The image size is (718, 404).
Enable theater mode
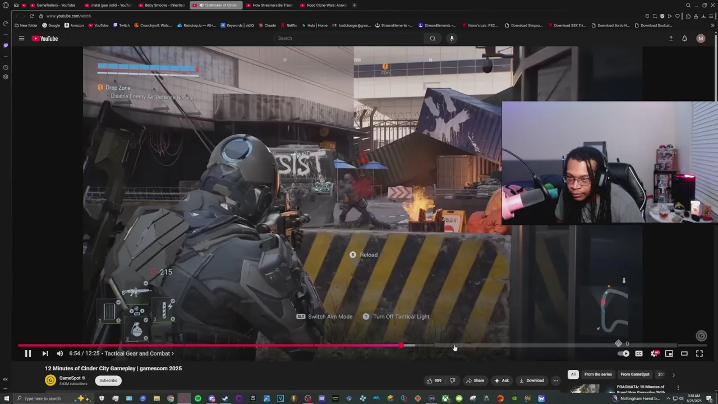tap(684, 353)
